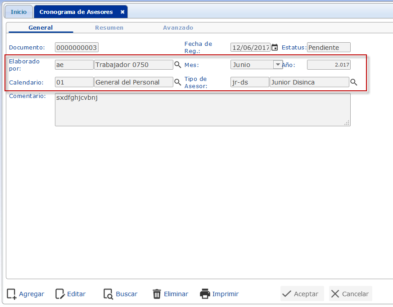Screen dimensions: 393x307
Task: Switch to the Resumen tab
Action: [x=109, y=28]
